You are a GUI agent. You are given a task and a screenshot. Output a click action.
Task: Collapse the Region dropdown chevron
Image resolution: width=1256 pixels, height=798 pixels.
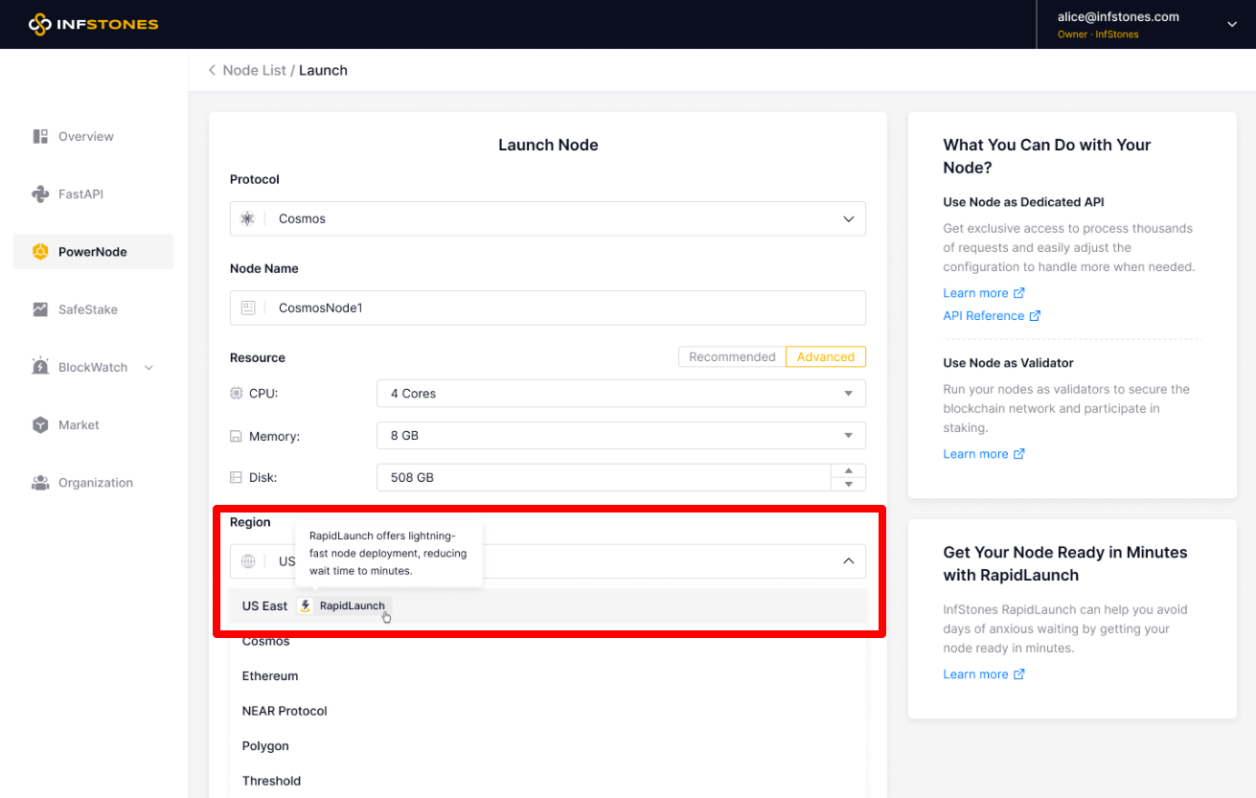click(848, 561)
